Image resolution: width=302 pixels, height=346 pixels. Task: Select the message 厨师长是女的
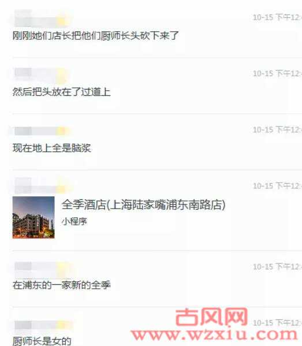pyautogui.click(x=42, y=341)
